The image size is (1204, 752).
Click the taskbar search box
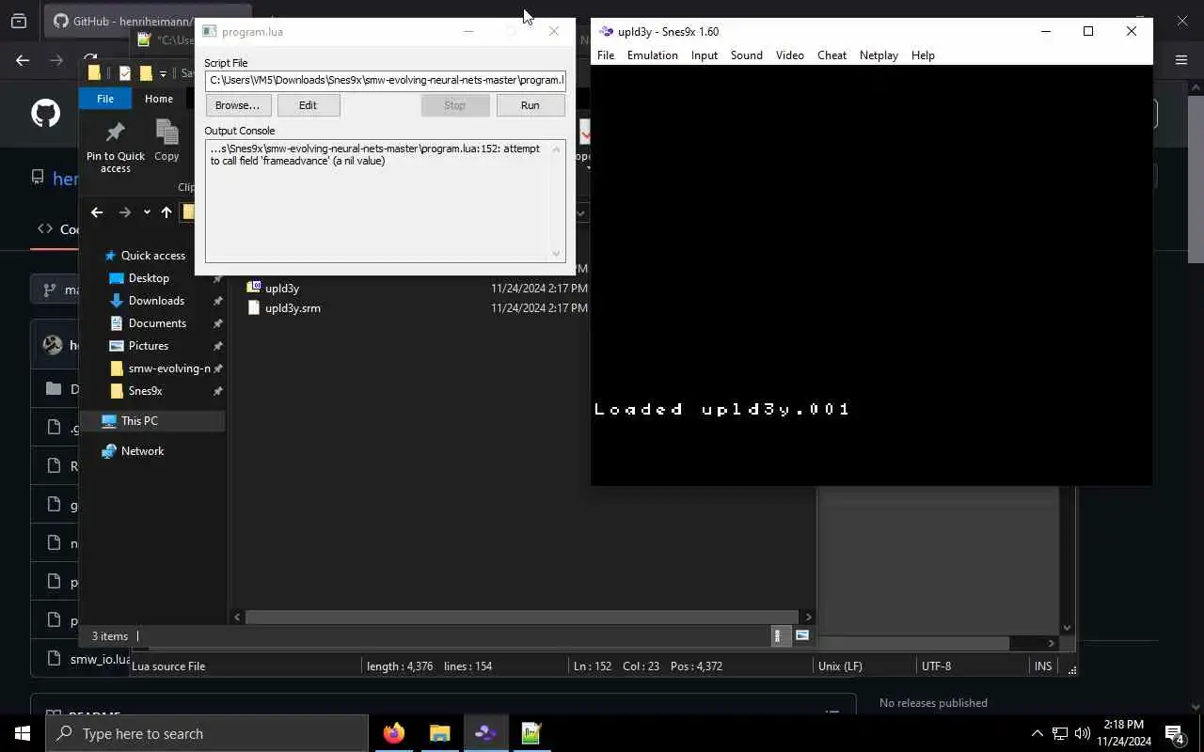pyautogui.click(x=207, y=733)
